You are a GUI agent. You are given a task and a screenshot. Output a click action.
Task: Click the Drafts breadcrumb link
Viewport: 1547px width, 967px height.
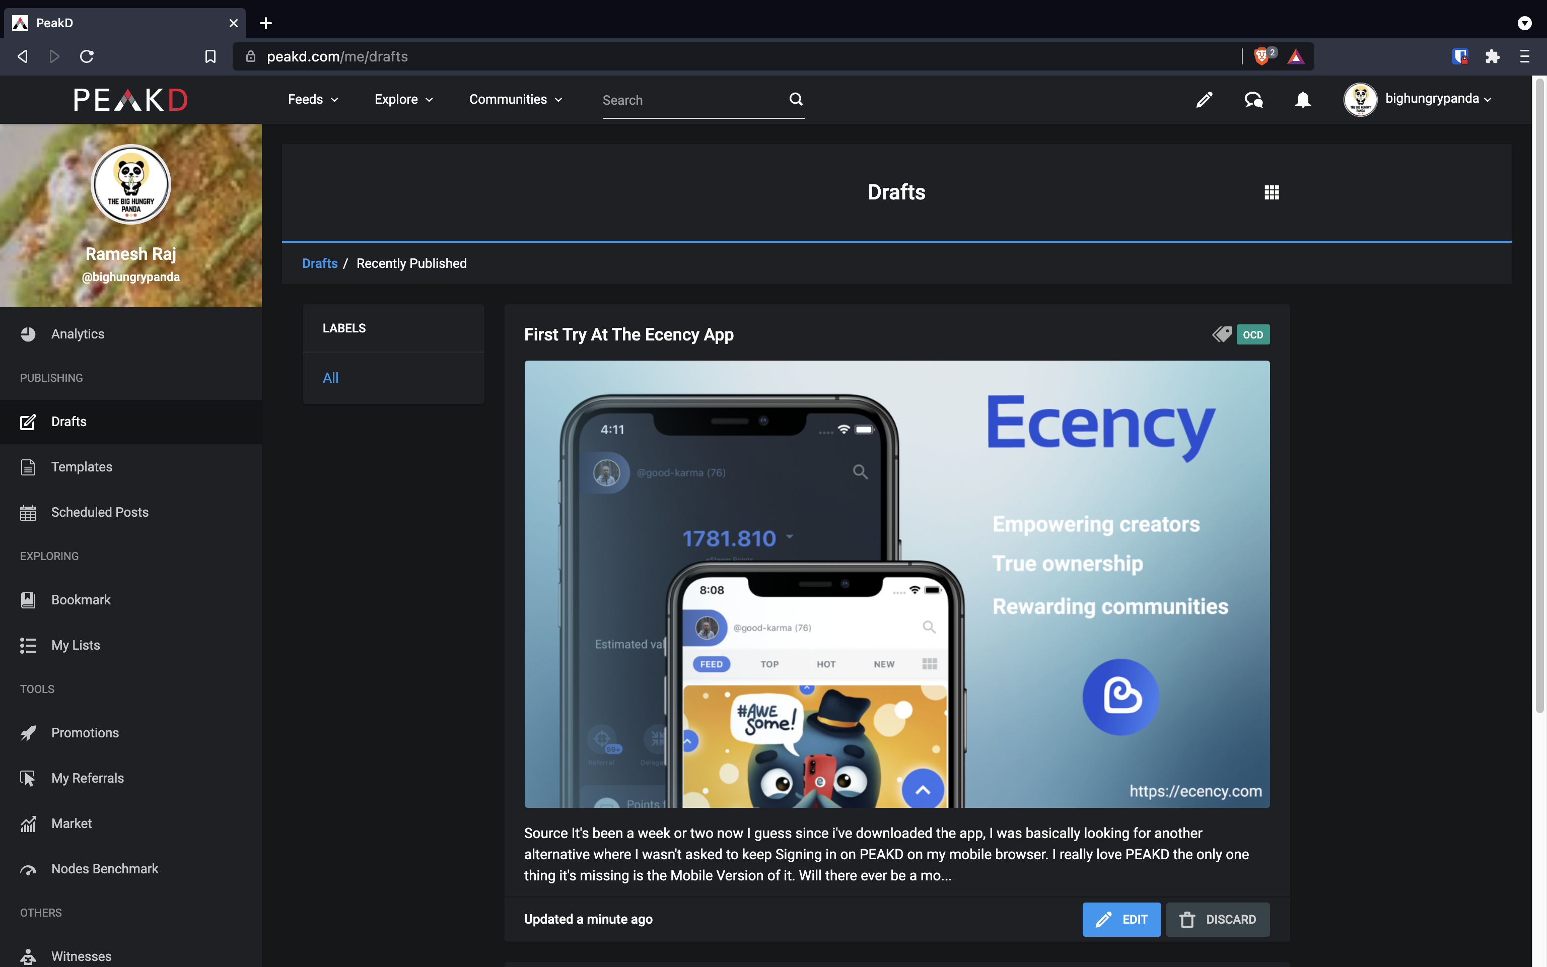(x=320, y=263)
